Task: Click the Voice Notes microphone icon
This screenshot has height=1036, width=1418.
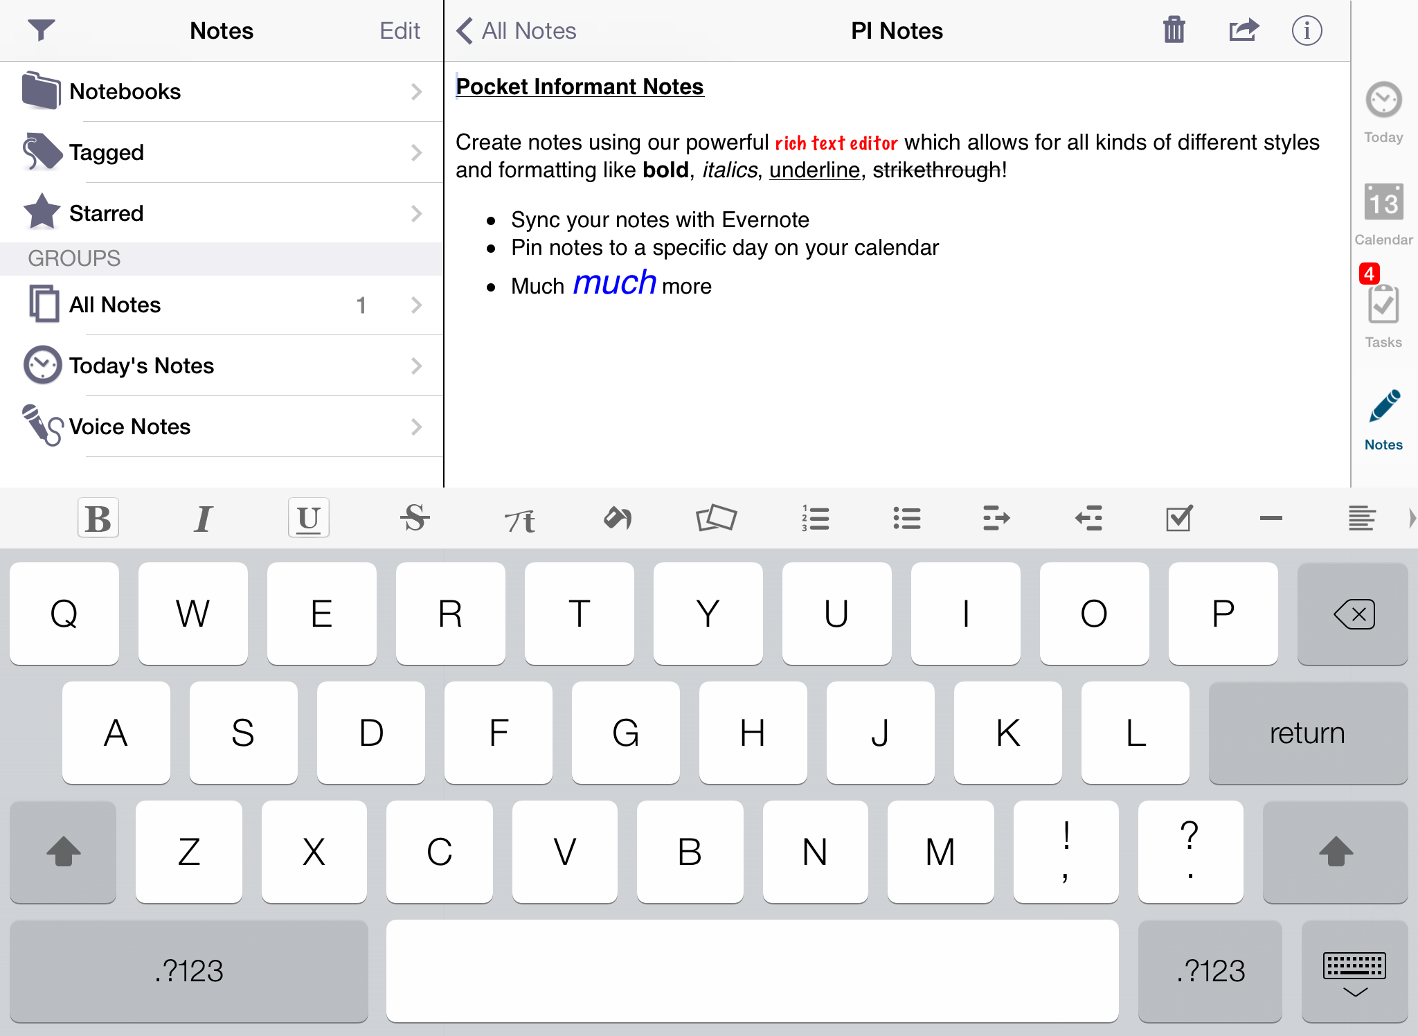Action: pyautogui.click(x=42, y=425)
